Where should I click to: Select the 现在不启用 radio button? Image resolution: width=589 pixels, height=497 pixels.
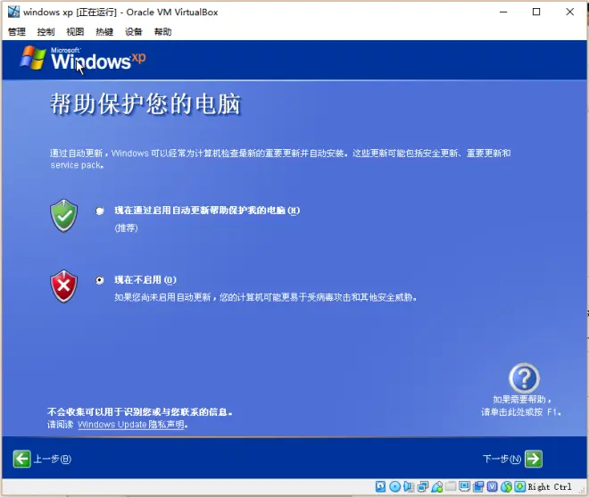click(100, 280)
